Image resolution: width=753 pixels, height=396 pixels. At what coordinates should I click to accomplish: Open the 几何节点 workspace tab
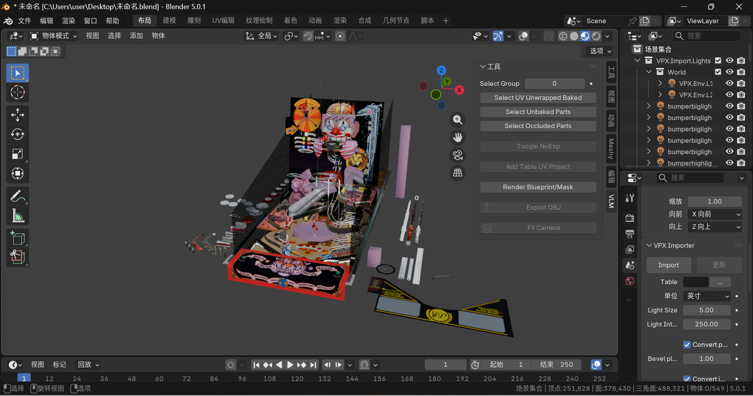(396, 21)
